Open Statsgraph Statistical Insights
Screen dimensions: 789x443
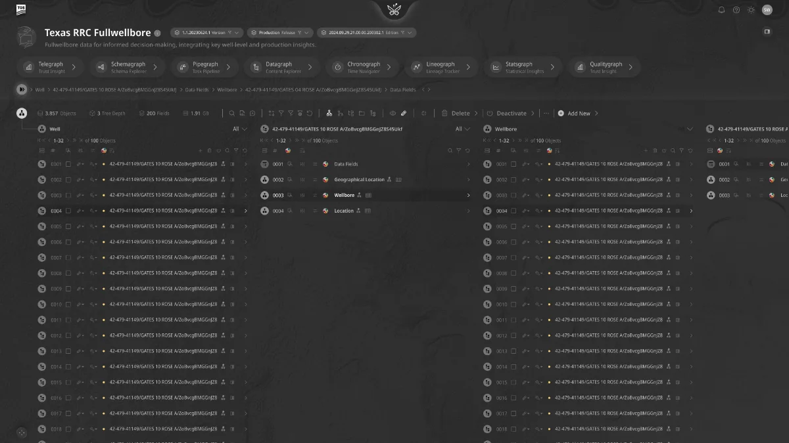click(523, 67)
